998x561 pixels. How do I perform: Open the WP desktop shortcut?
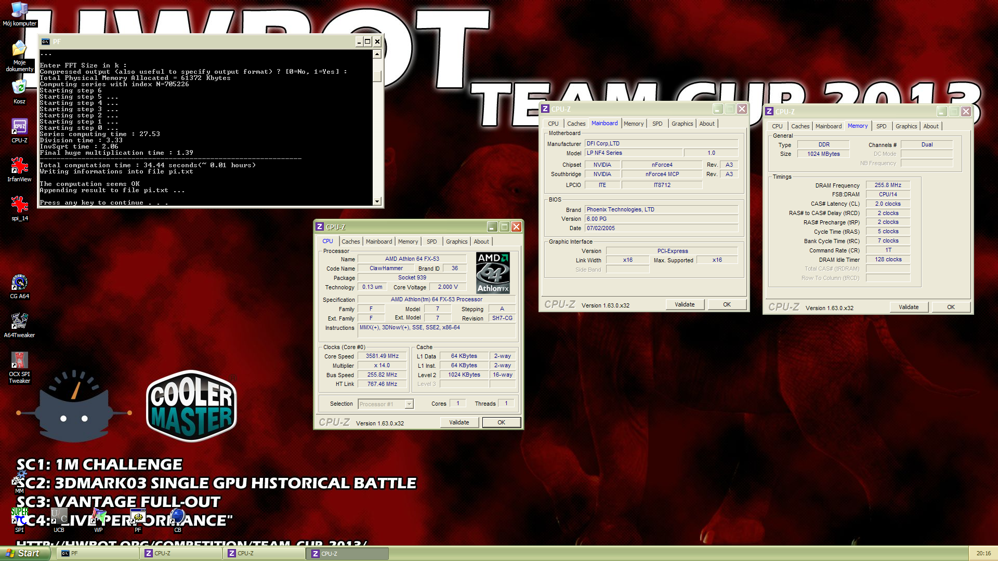coord(98,520)
